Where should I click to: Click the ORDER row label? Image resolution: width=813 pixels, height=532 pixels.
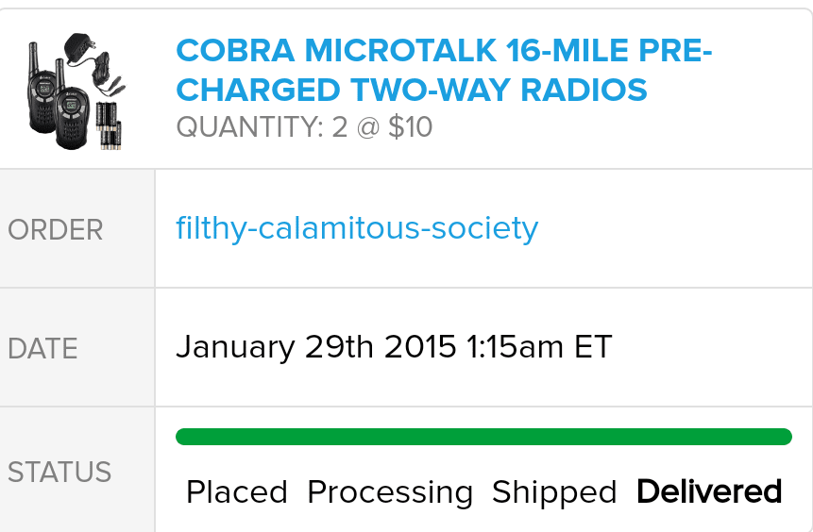click(x=55, y=229)
